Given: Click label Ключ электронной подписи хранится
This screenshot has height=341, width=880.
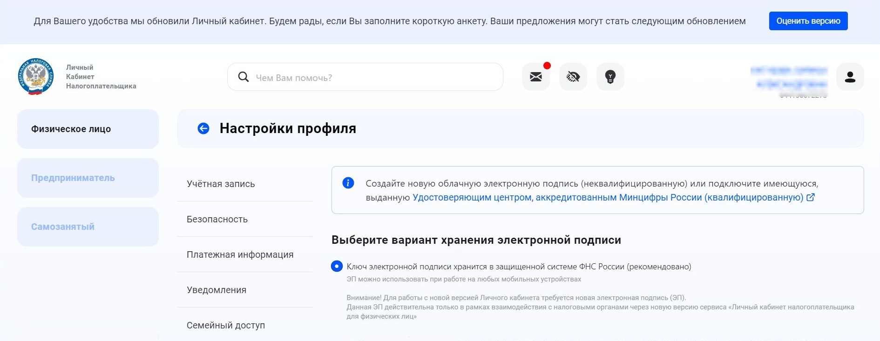Looking at the screenshot, I should (x=519, y=267).
